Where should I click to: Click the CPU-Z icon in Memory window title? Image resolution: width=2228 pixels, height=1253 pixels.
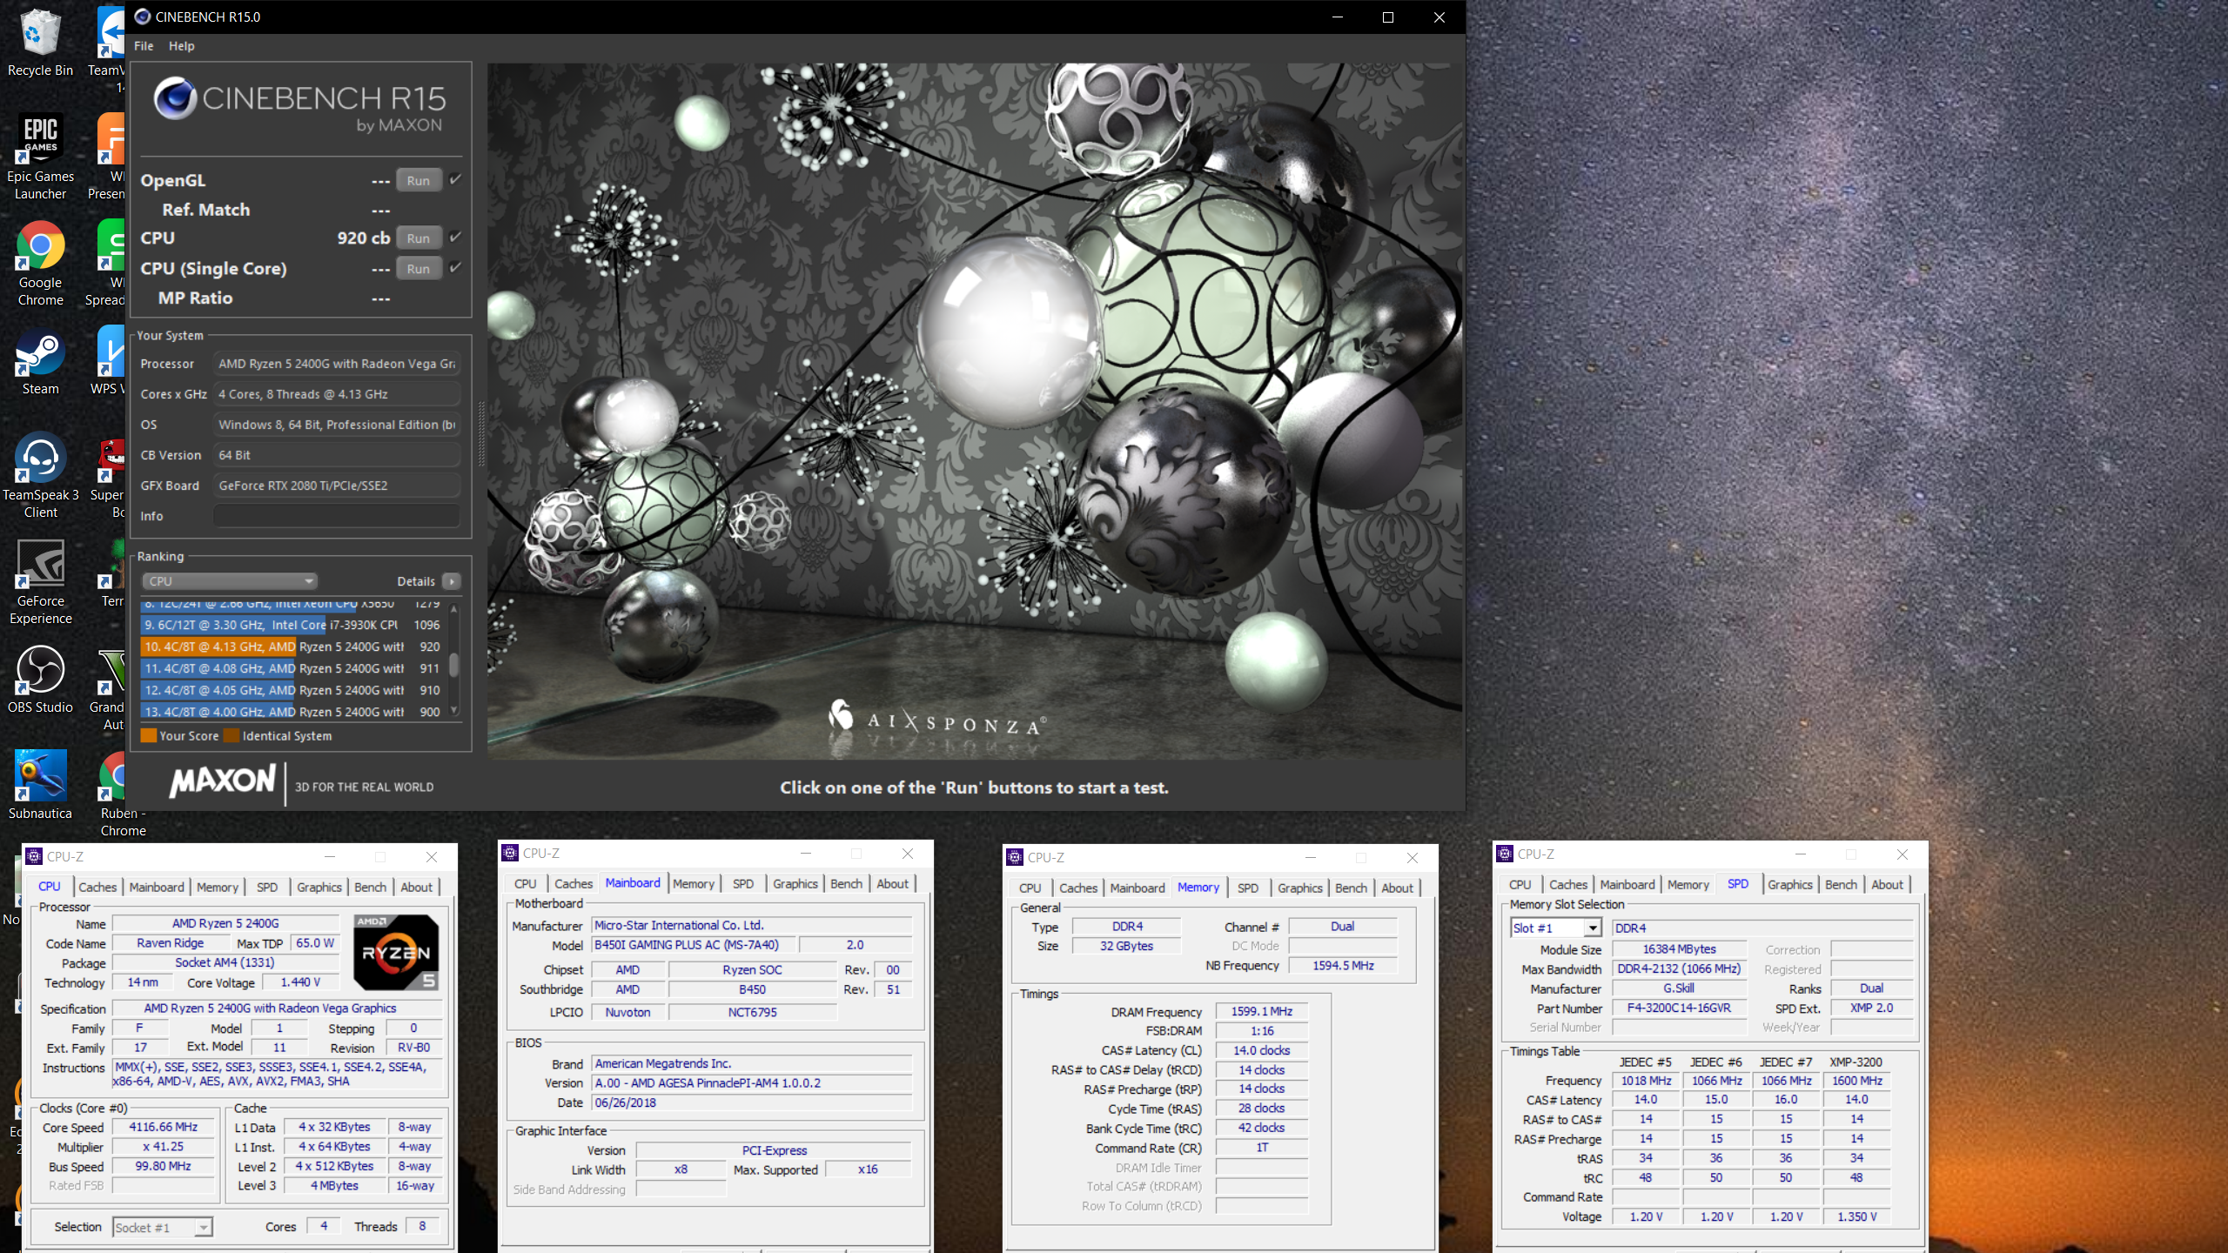(x=1015, y=857)
